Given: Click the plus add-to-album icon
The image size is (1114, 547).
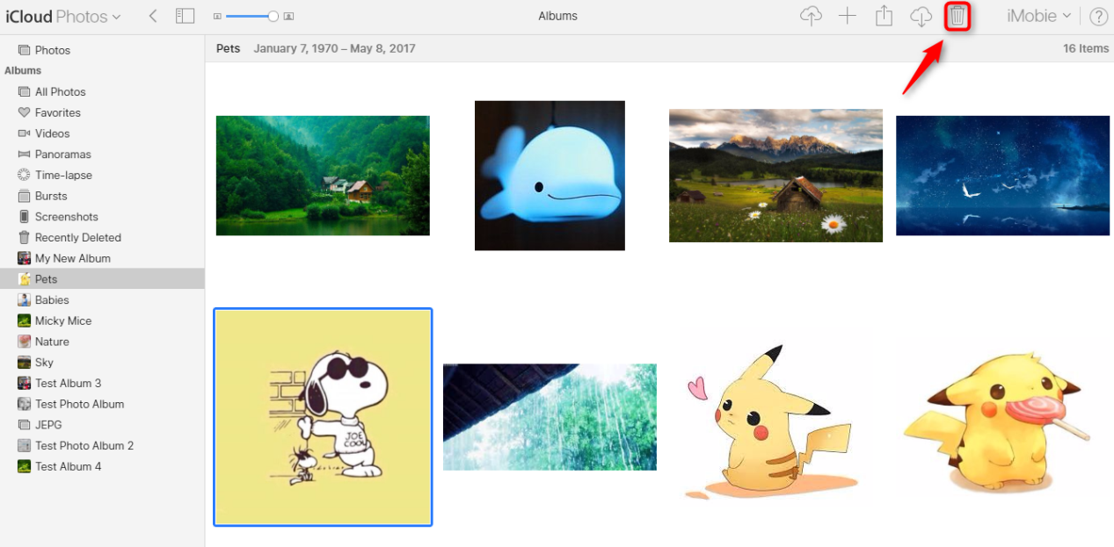Looking at the screenshot, I should pyautogui.click(x=847, y=16).
